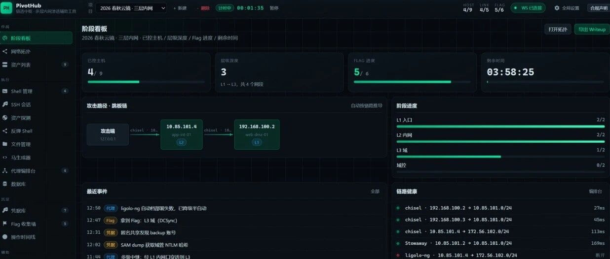This screenshot has height=259, width=610.
Task: Open the 合规声明 button
Action: pyautogui.click(x=598, y=8)
